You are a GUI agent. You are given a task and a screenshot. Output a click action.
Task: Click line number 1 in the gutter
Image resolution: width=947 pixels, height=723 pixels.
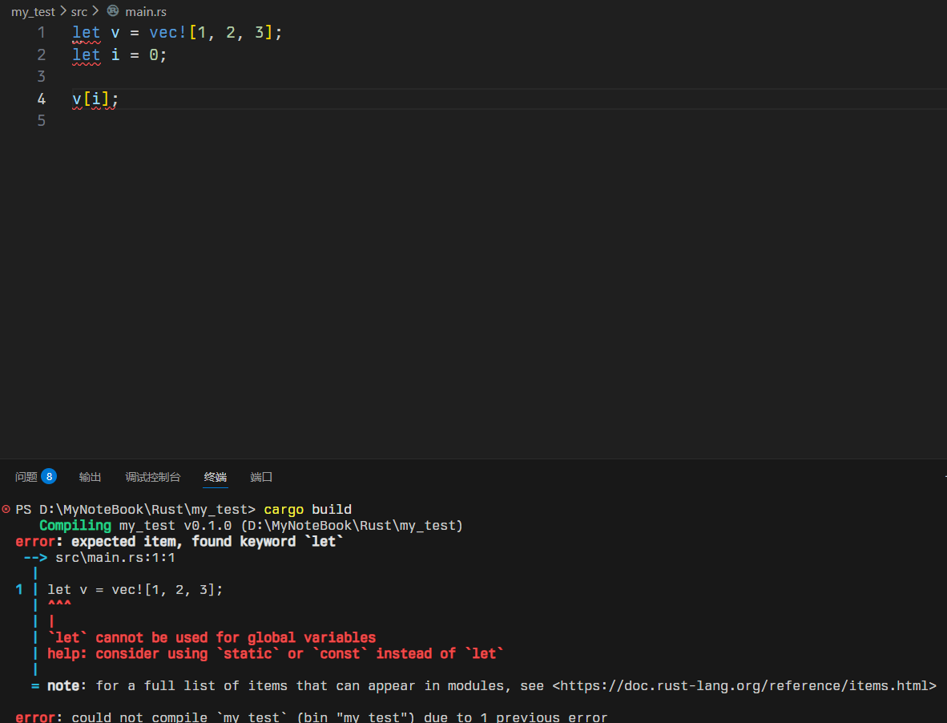pos(41,33)
